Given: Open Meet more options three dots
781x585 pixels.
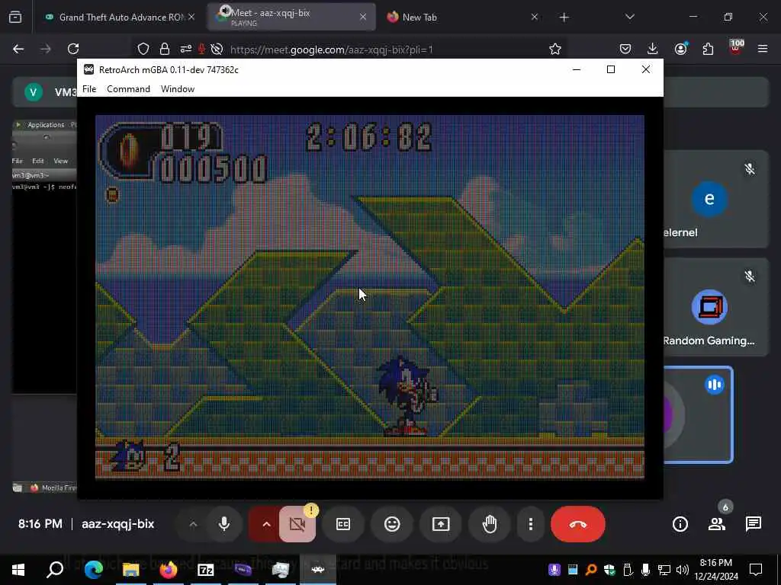Looking at the screenshot, I should [x=531, y=524].
